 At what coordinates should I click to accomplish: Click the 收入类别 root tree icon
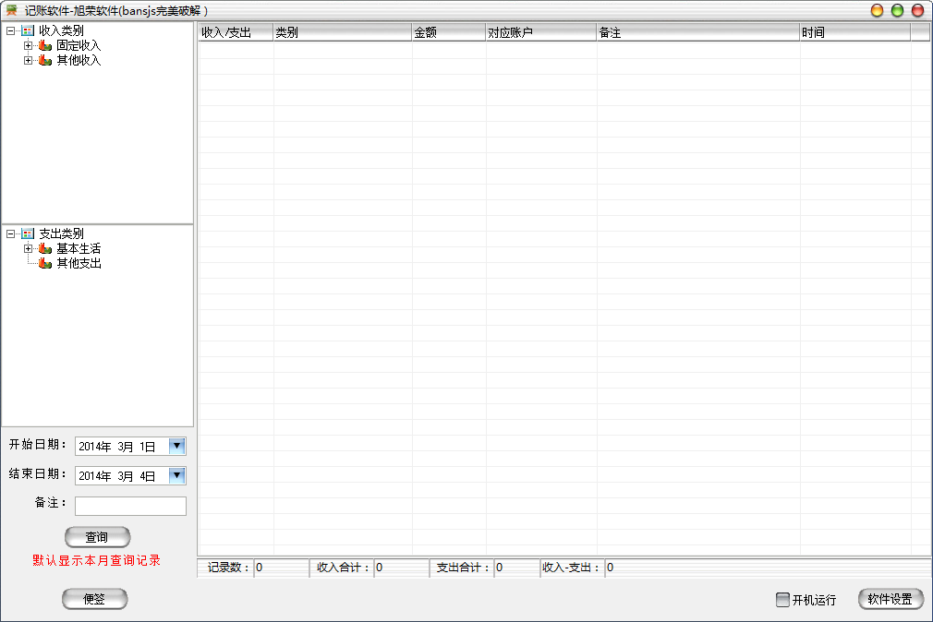pos(28,31)
